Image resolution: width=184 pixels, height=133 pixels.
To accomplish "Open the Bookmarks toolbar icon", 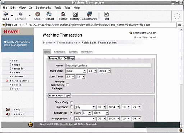I will (x=89, y=14).
